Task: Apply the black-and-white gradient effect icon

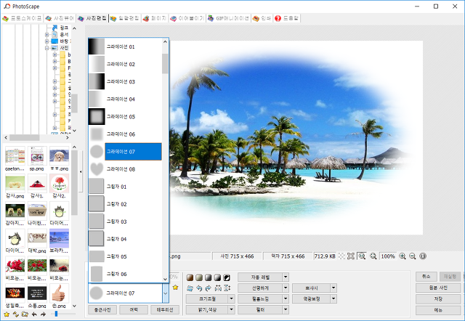Action: 218,277
